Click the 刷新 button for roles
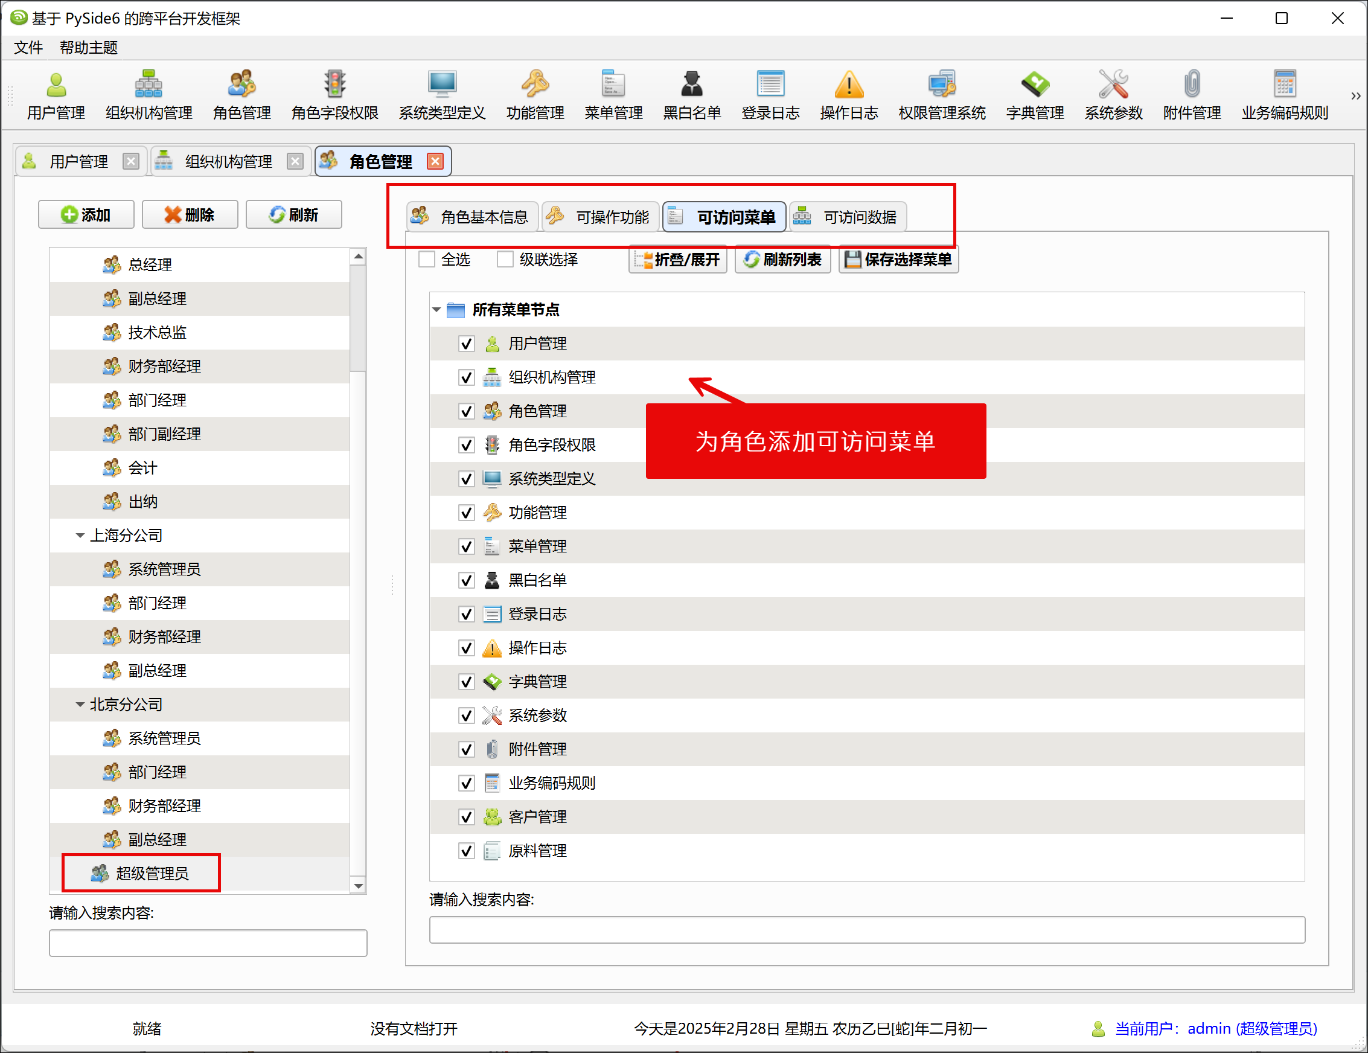Image resolution: width=1368 pixels, height=1053 pixels. click(294, 215)
